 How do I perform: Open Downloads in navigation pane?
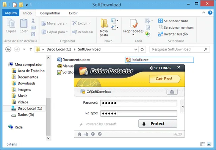point(23,83)
